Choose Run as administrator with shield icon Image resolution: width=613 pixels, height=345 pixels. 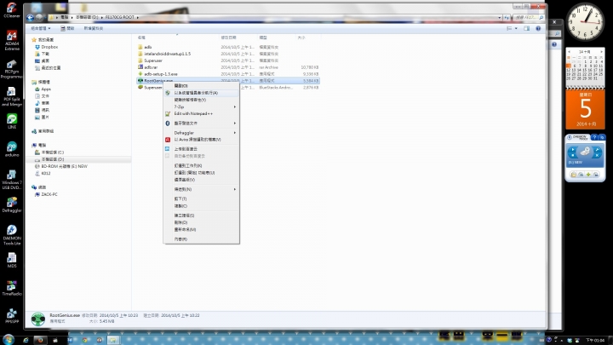[x=201, y=93]
